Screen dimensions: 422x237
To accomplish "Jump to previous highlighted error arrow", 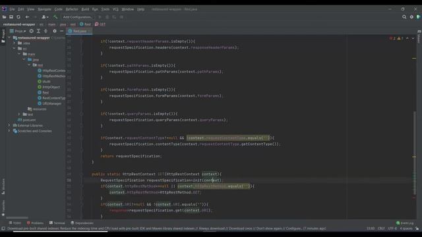I will [x=407, y=38].
